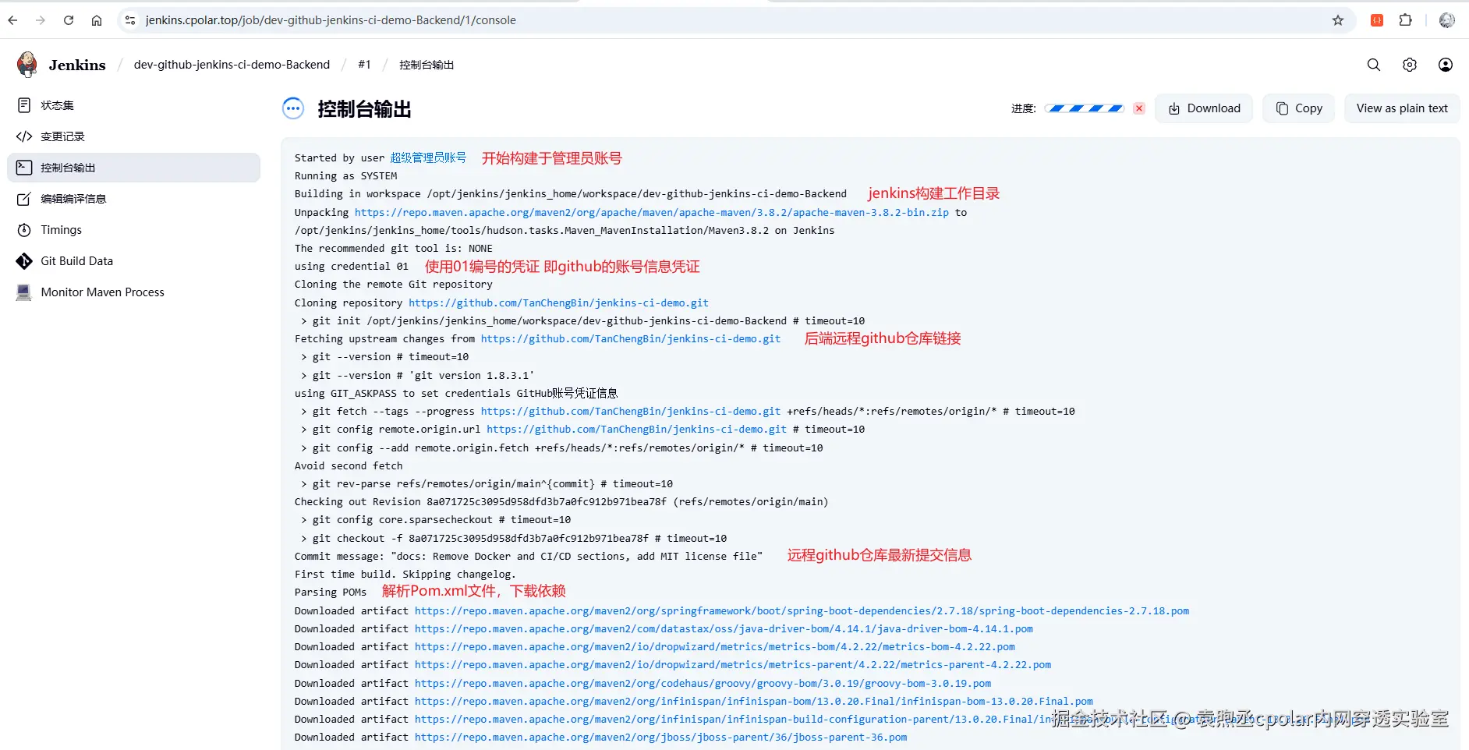The height and width of the screenshot is (750, 1469).
Task: Click the 控制台输出 terminal icon in sidebar
Action: (x=24, y=168)
